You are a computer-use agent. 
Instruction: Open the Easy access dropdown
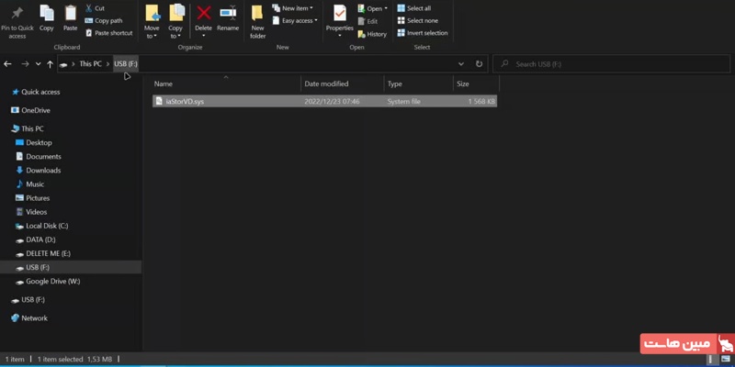click(x=295, y=20)
